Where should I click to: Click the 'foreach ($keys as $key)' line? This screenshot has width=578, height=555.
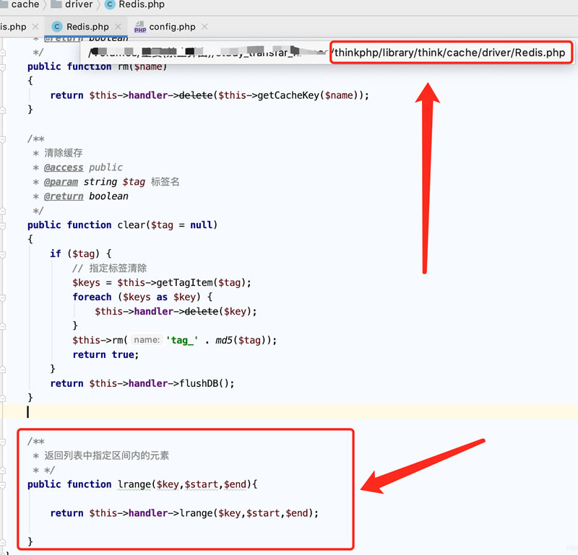click(x=142, y=297)
